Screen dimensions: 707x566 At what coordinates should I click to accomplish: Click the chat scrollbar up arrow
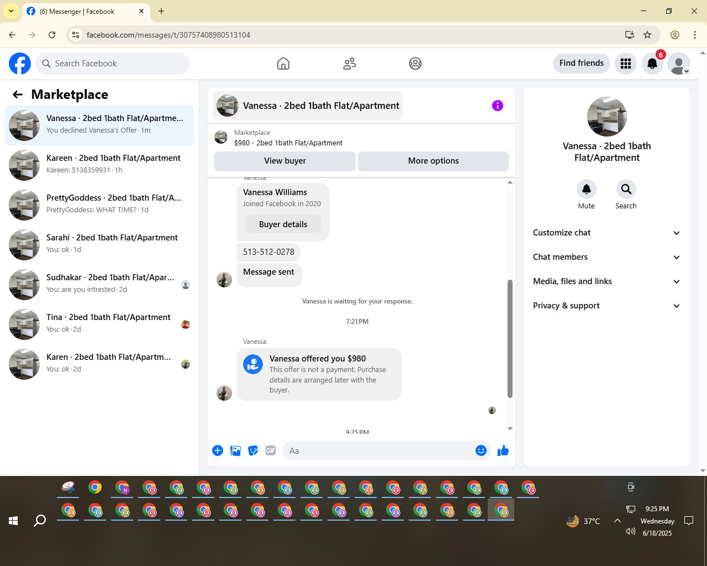(510, 182)
